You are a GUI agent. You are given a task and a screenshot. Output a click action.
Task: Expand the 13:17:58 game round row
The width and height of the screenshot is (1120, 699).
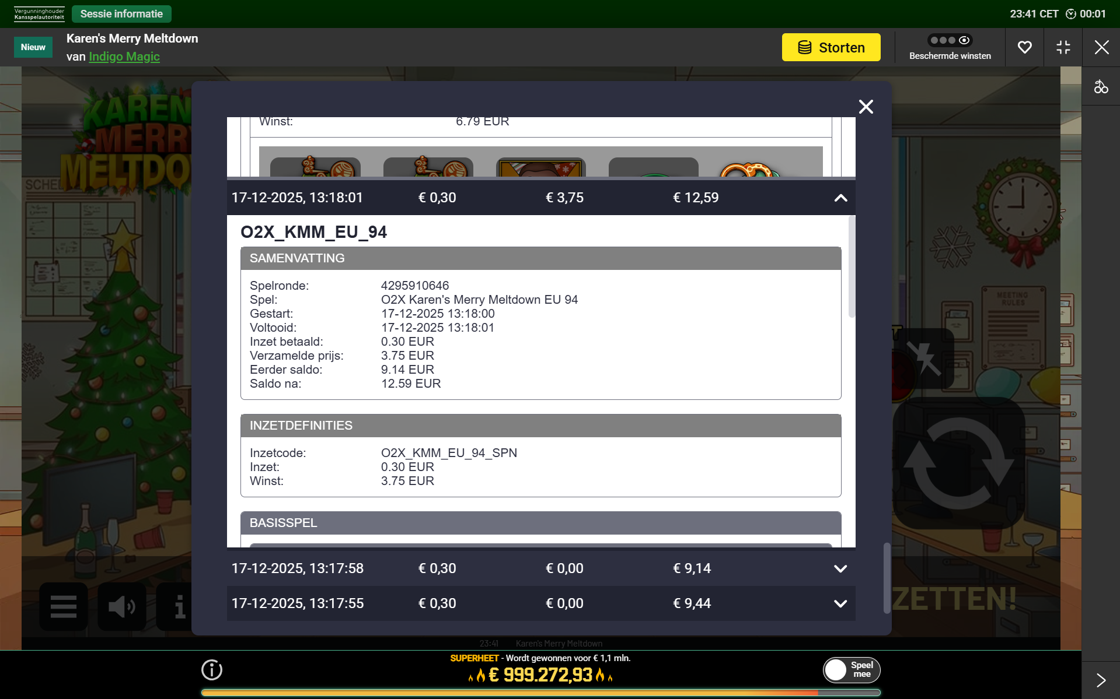(x=840, y=568)
